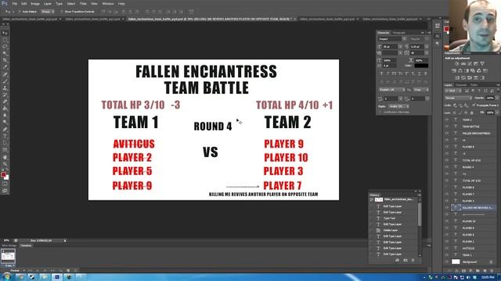Open the Layer menu
501x281 pixels.
47,3
